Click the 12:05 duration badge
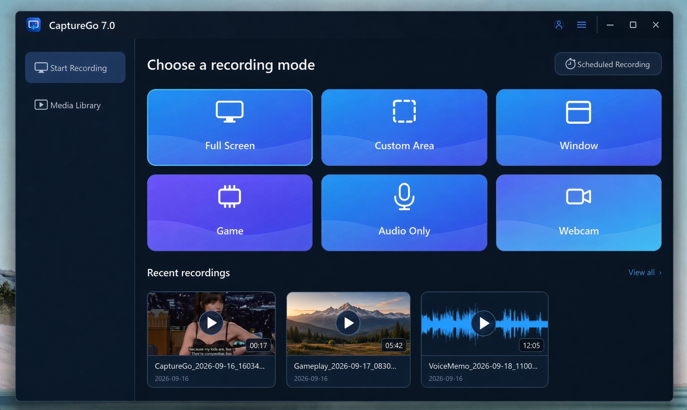687x410 pixels. [x=531, y=345]
